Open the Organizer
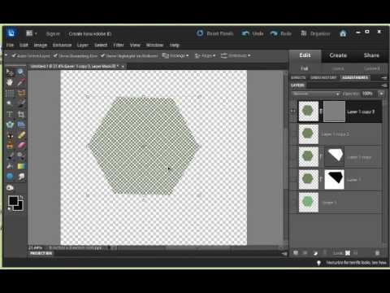Image resolution: width=390 pixels, height=293 pixels. (x=315, y=33)
